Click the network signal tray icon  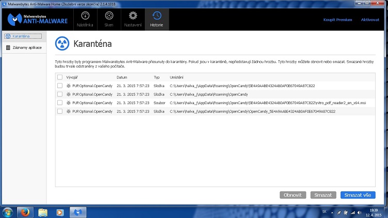click(353, 213)
